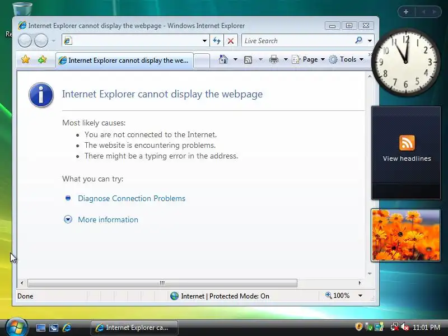Click Show Desktop quick launch icon
Viewport: 448px width, 336px height.
(40, 328)
